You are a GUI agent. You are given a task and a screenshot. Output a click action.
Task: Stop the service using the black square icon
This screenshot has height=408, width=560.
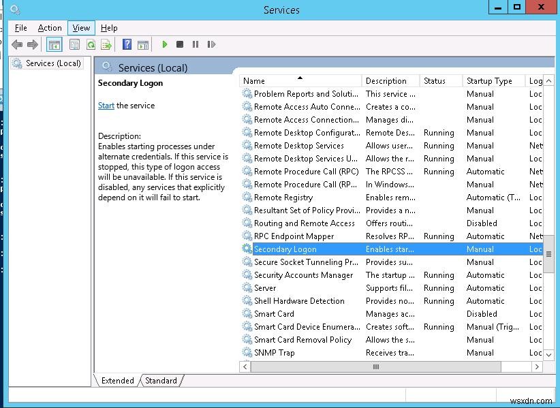(x=181, y=44)
